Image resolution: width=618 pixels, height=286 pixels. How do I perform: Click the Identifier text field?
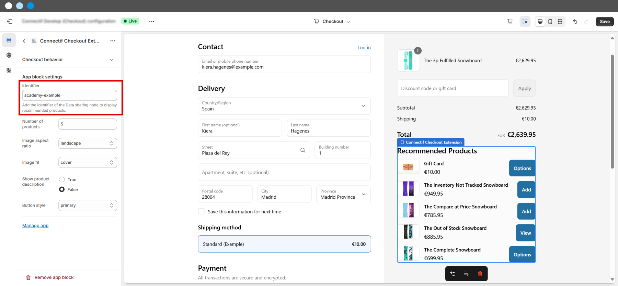click(69, 95)
